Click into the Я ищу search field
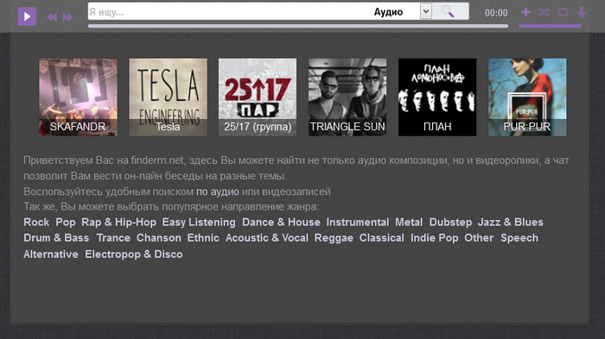605x339 pixels. coord(228,11)
